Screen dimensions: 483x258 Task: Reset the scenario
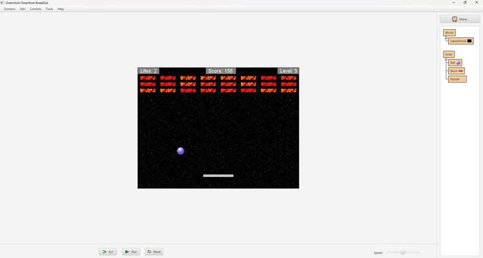(x=154, y=252)
